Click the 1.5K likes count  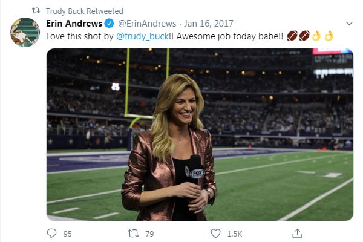[235, 234]
